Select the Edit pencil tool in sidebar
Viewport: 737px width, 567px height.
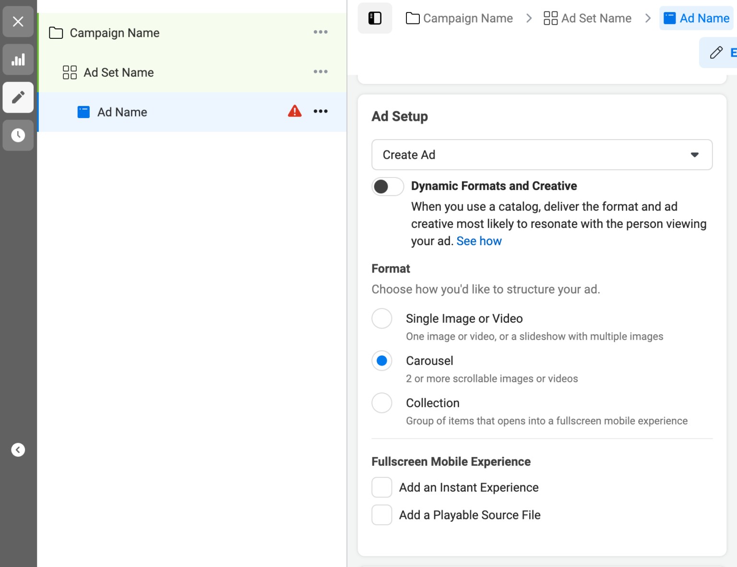click(18, 97)
